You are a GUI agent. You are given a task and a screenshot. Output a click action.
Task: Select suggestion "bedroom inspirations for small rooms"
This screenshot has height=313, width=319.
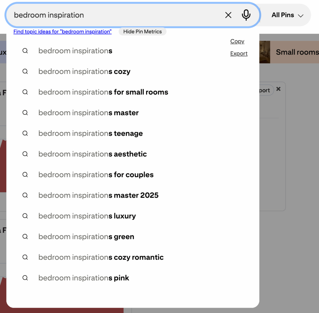coord(103,92)
